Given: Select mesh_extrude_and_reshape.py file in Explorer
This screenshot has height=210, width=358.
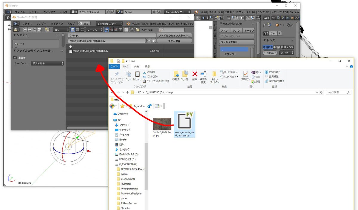Looking at the screenshot, I should coord(184,124).
